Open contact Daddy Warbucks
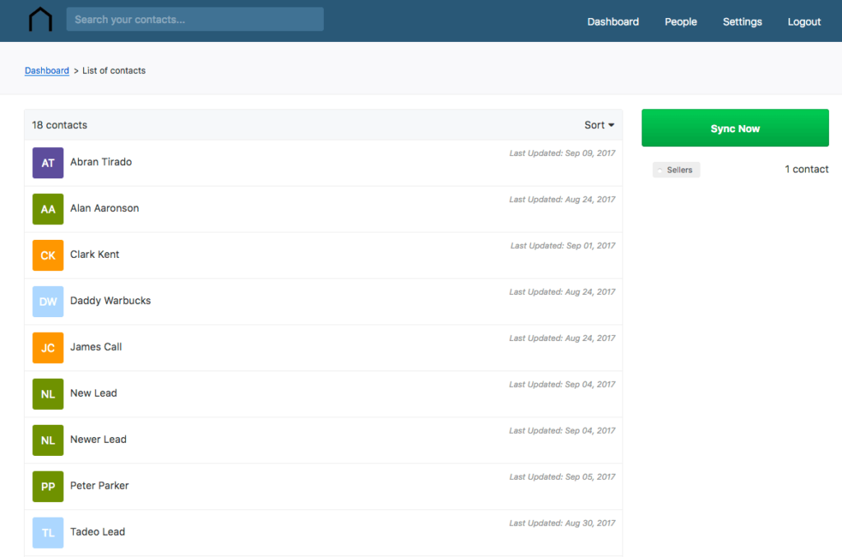842x557 pixels. [x=110, y=300]
